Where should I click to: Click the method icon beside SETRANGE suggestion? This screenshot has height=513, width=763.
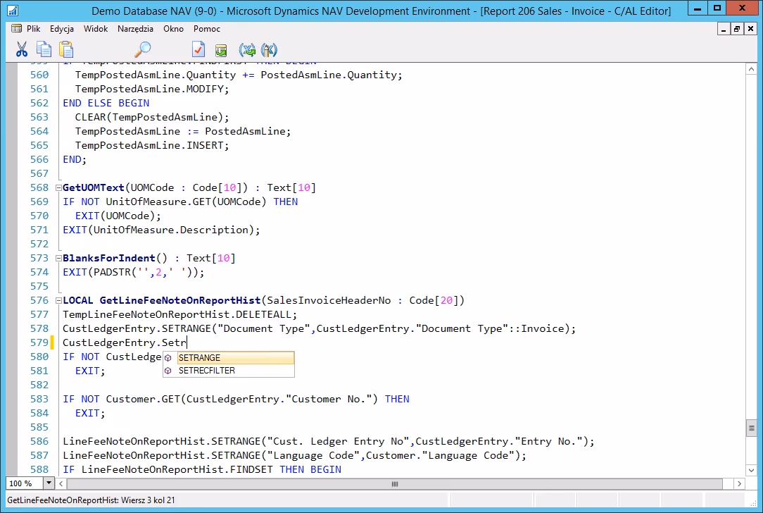tap(168, 357)
